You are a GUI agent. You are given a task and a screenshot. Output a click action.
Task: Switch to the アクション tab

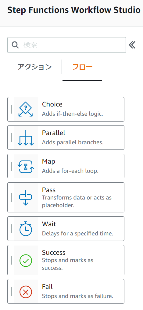point(34,67)
